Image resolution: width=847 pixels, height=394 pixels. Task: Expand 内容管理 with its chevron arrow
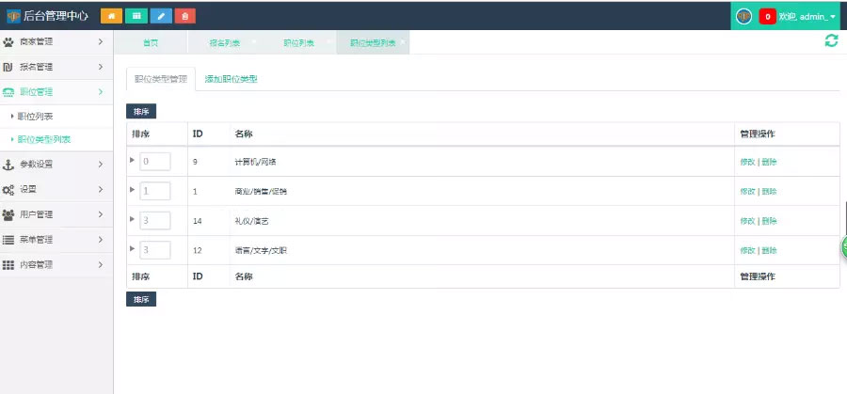[101, 264]
